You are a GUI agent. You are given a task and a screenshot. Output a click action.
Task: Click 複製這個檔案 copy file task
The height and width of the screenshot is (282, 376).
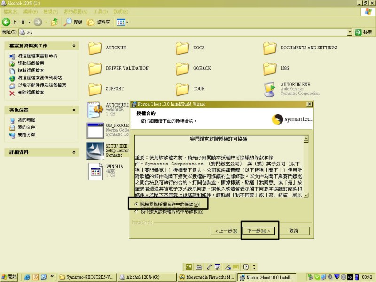coord(31,70)
